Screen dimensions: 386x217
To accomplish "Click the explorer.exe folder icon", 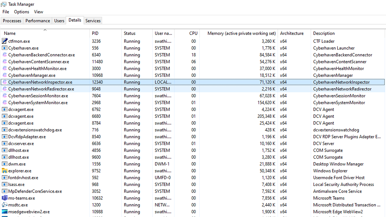I will tap(5, 171).
